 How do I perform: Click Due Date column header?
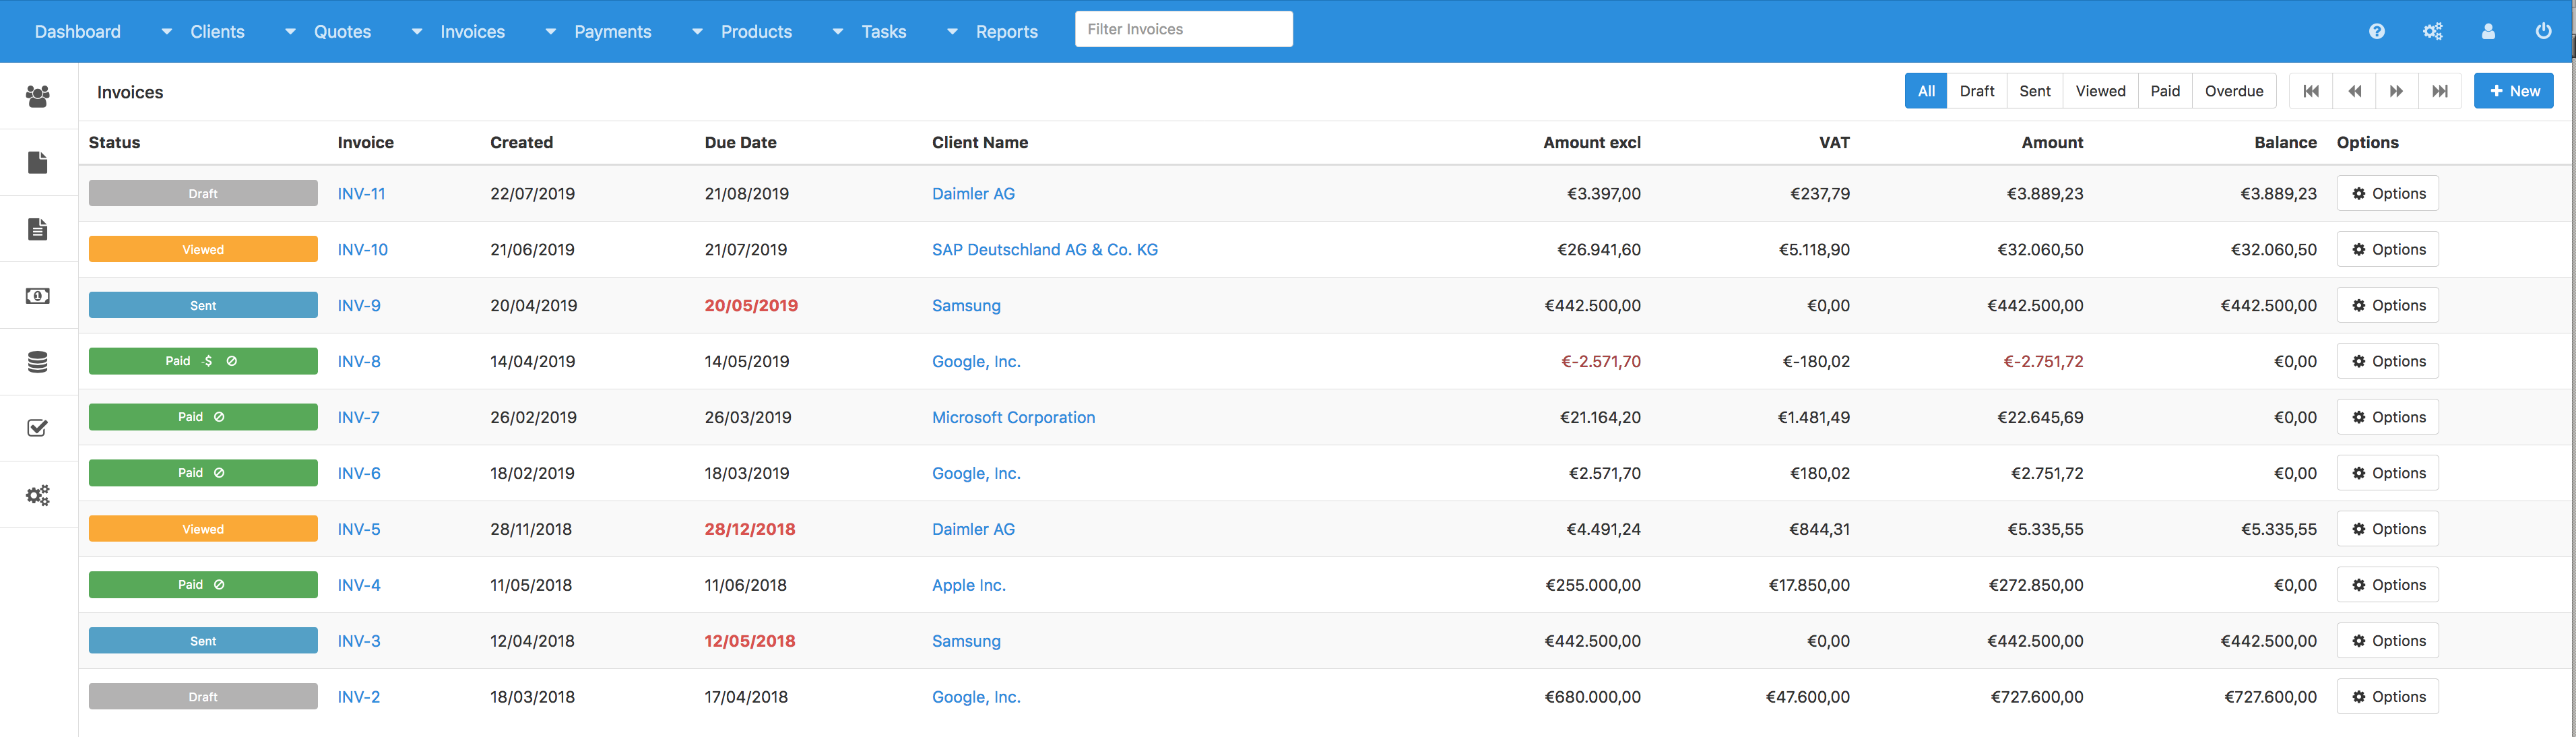click(x=740, y=142)
